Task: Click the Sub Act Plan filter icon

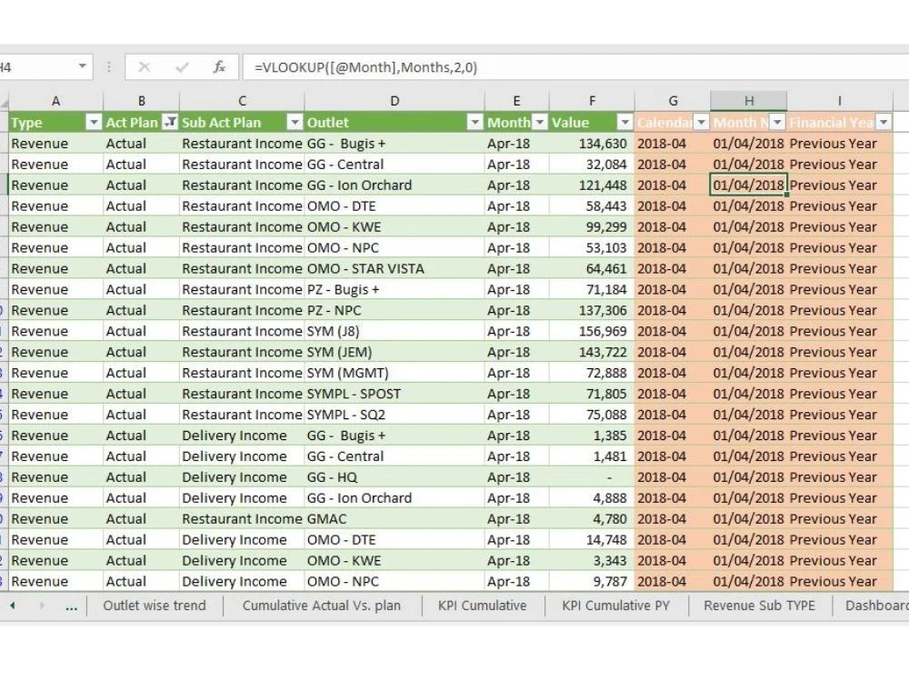Action: [x=295, y=122]
